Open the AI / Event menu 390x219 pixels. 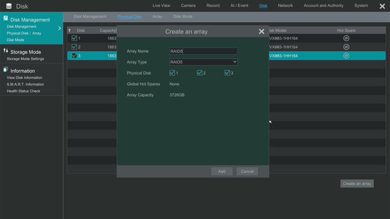click(x=239, y=5)
